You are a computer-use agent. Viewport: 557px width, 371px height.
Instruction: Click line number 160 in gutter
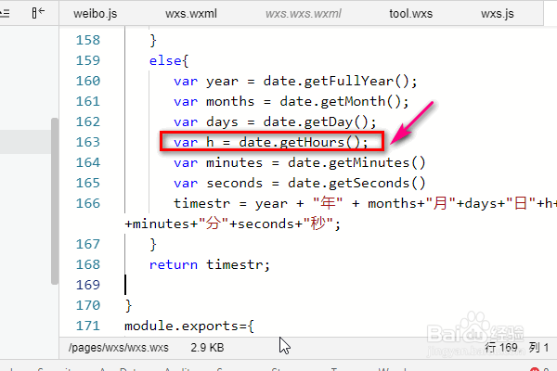pos(88,81)
